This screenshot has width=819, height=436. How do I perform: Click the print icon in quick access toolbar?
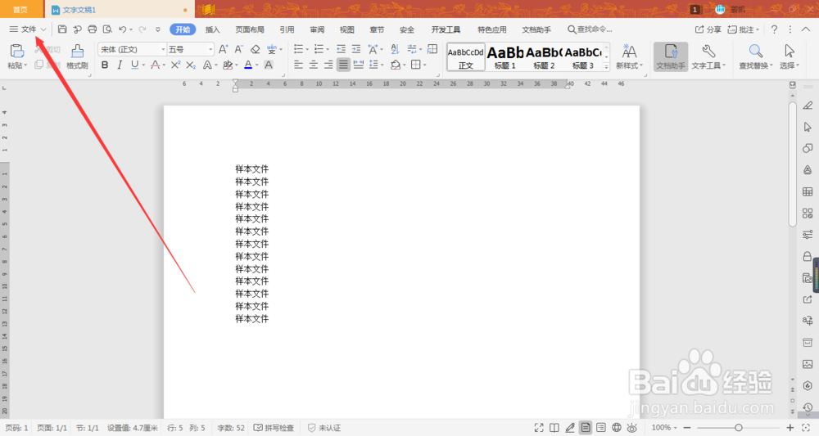(x=93, y=29)
